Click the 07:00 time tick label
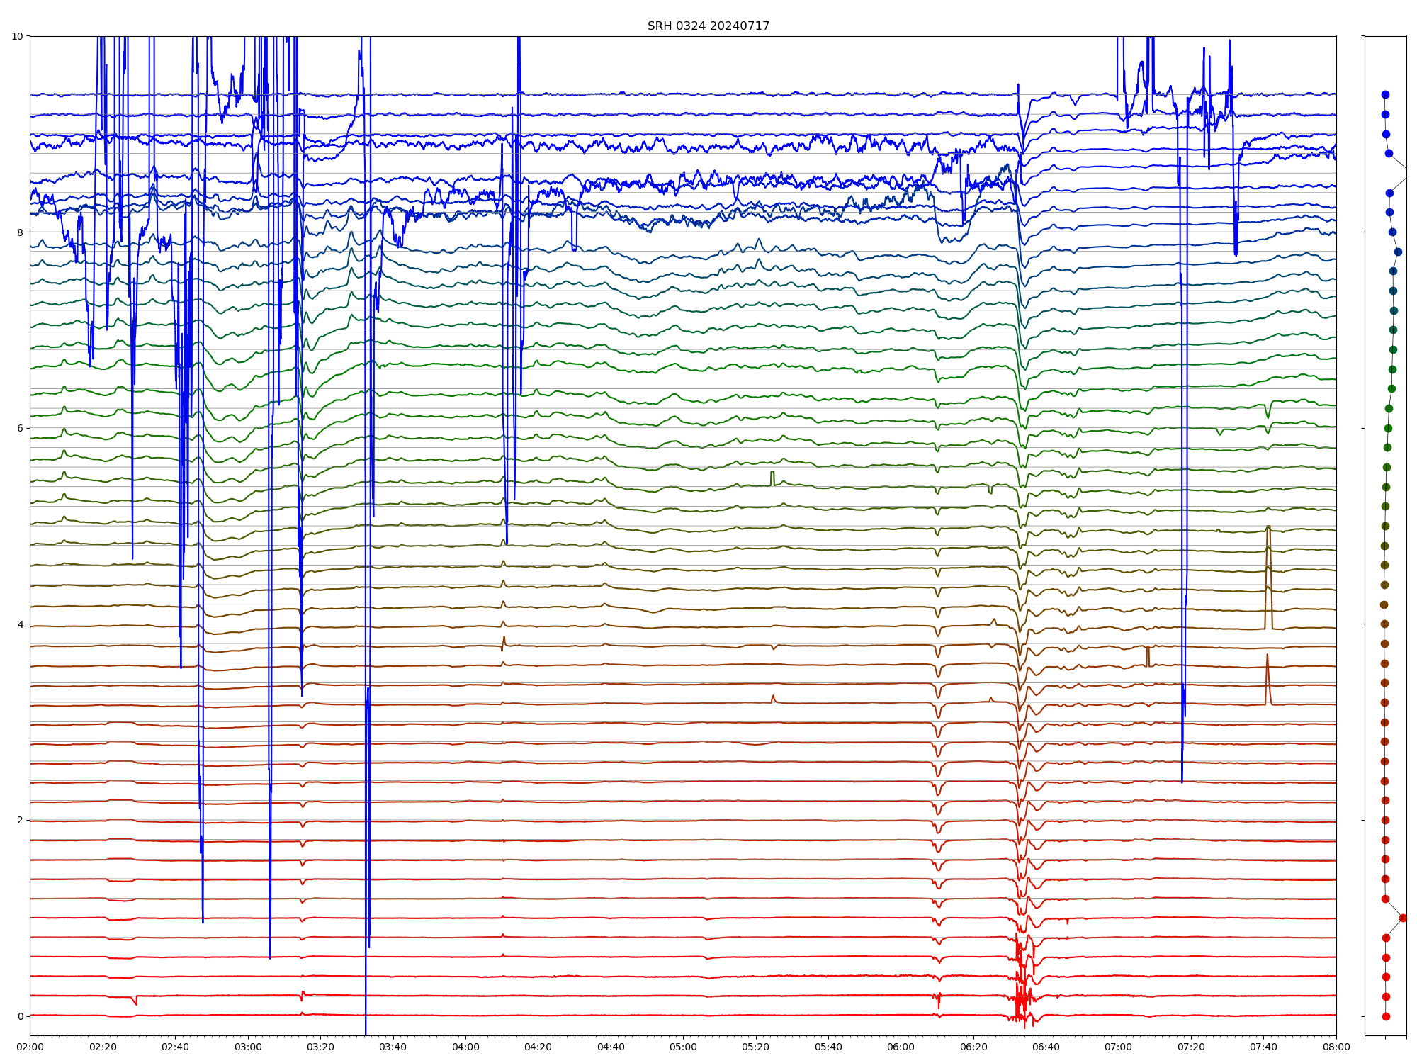 [1119, 1047]
